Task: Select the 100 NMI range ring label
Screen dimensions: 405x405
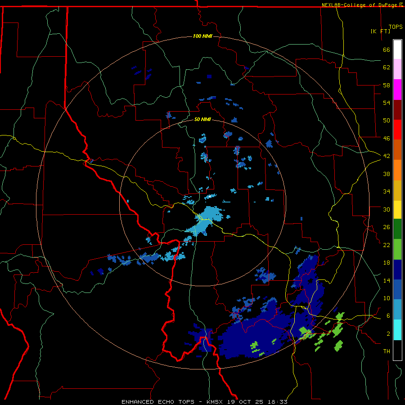Action: pyautogui.click(x=202, y=36)
